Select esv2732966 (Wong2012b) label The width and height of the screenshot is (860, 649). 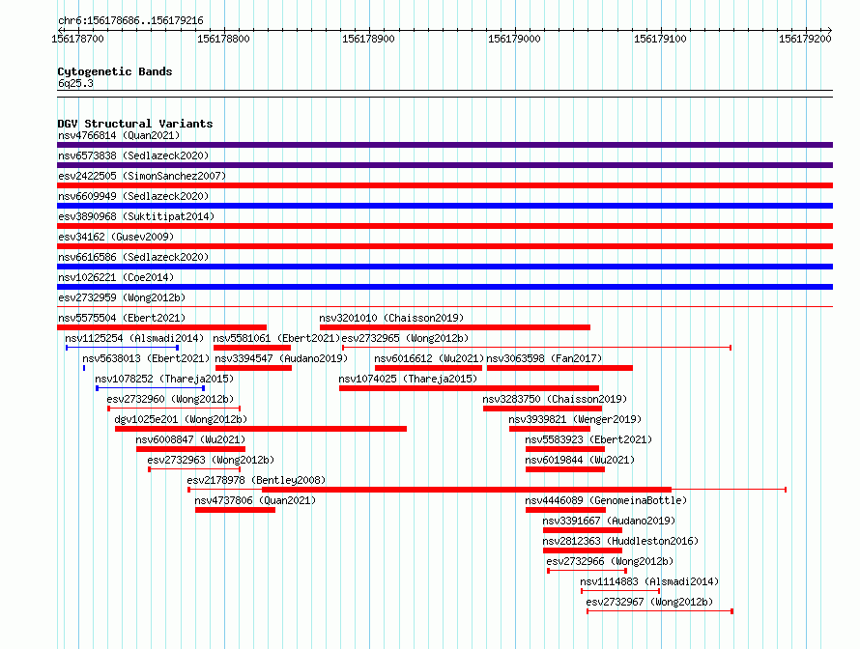pyautogui.click(x=610, y=561)
